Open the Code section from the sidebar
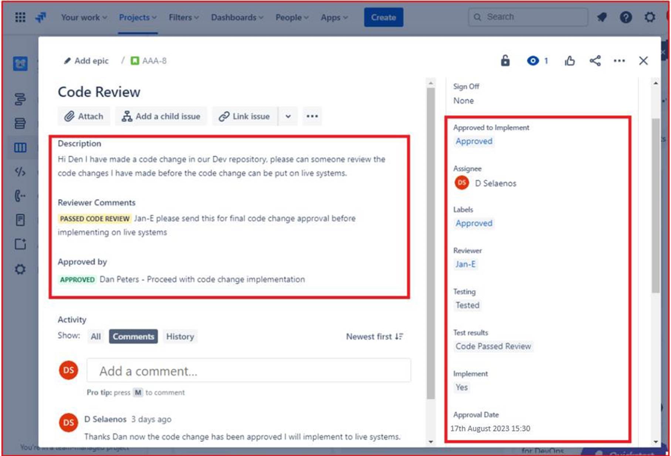 pyautogui.click(x=20, y=172)
